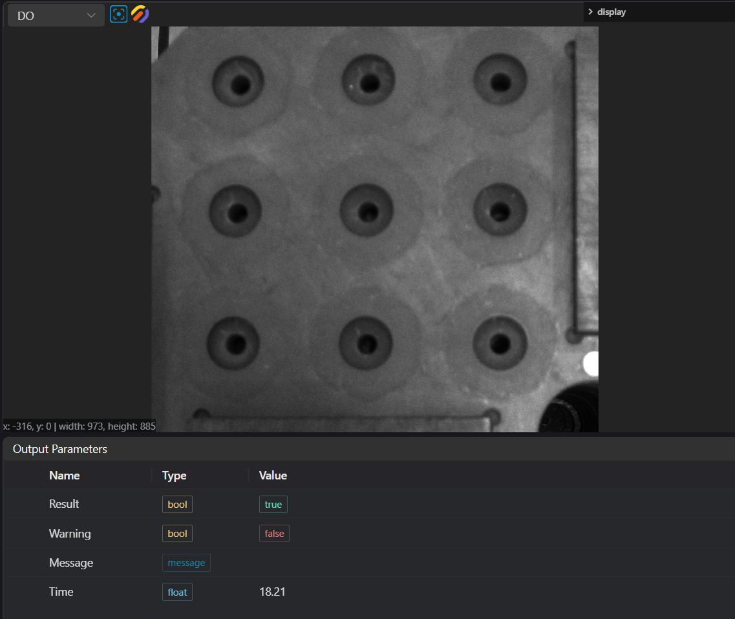The width and height of the screenshot is (735, 619).
Task: Select the Warning parameter row label
Action: [70, 534]
